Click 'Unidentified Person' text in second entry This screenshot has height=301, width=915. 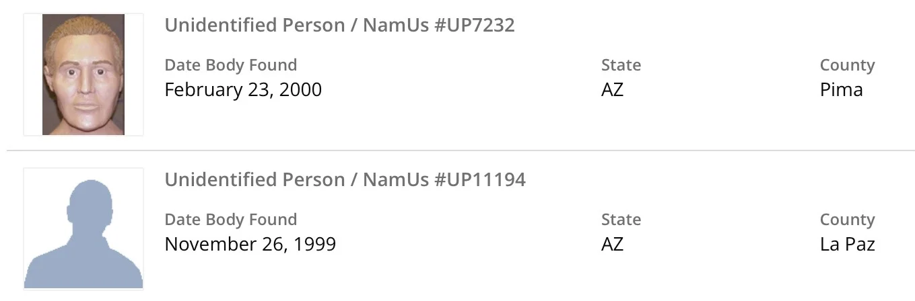257,180
